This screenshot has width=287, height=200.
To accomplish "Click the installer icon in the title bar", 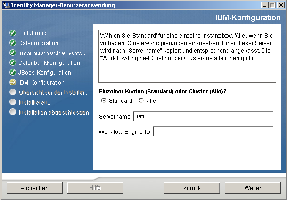I will click(6, 5).
